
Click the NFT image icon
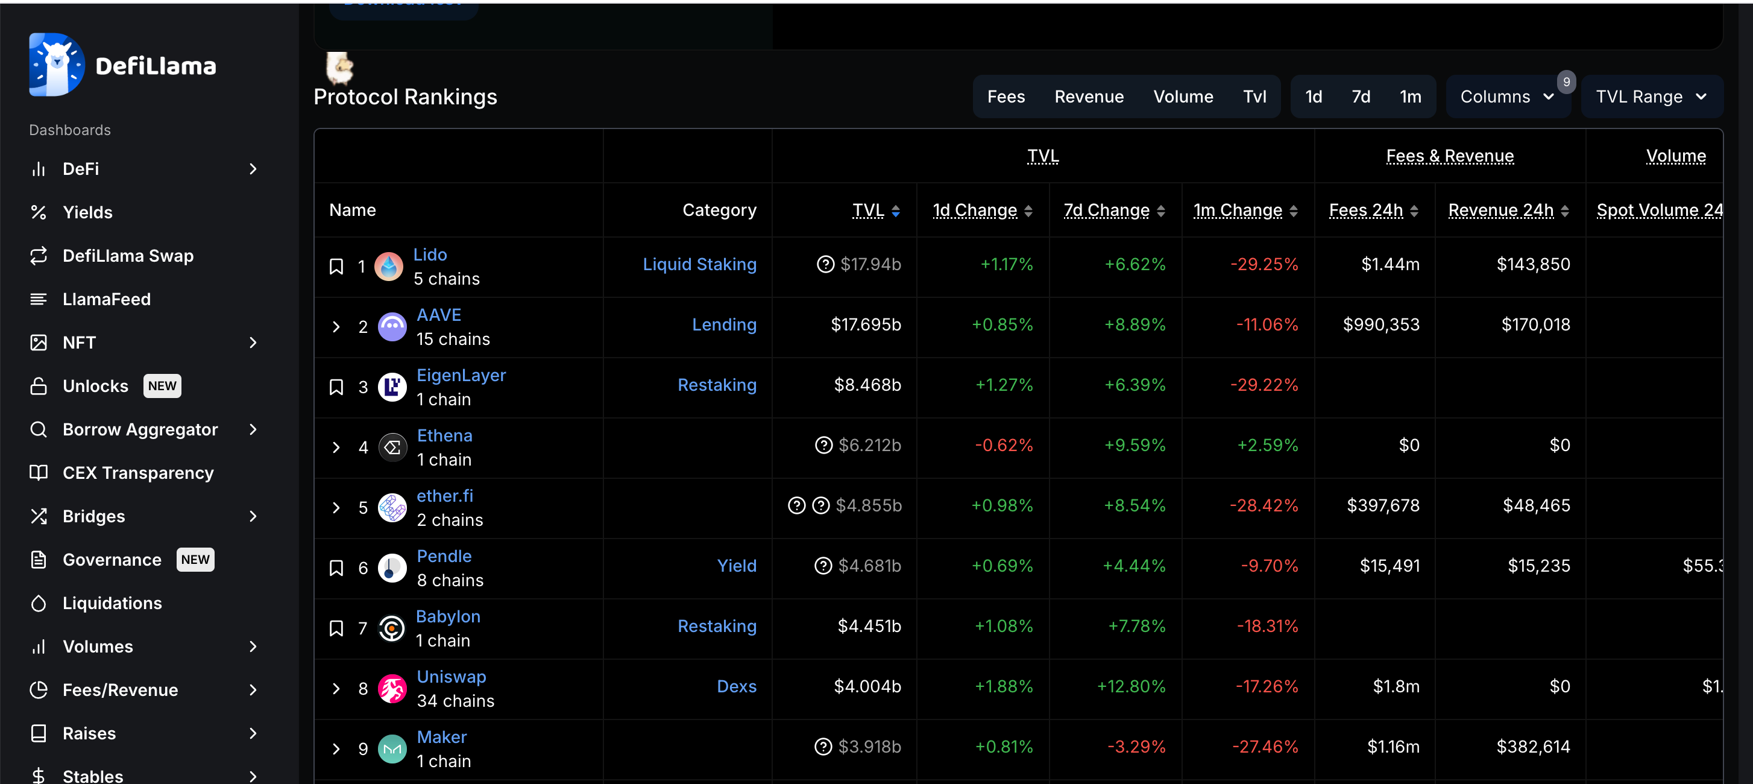point(39,343)
